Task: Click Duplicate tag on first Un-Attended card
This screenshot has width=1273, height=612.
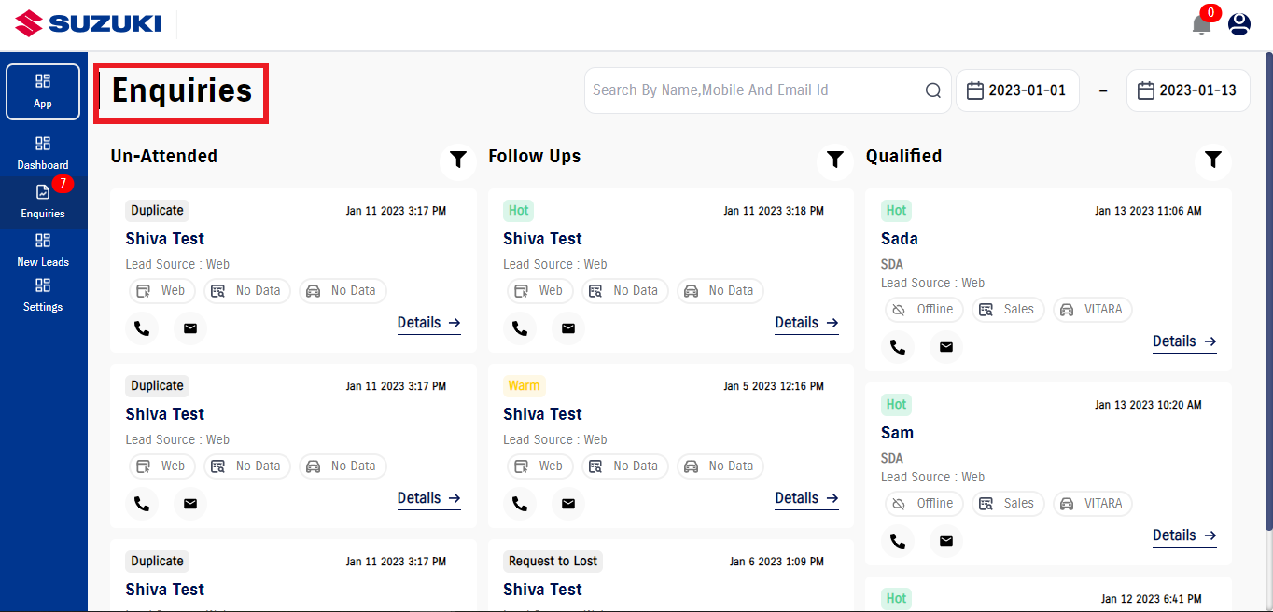Action: point(157,211)
